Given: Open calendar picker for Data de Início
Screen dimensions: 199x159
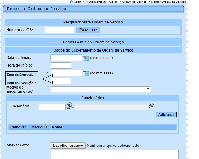Looking at the screenshot, I should pos(86,58).
